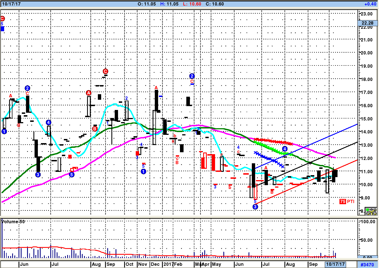The width and height of the screenshot is (387, 268).
Task: Click the 22.28 price marker on axis
Action: click(x=367, y=23)
